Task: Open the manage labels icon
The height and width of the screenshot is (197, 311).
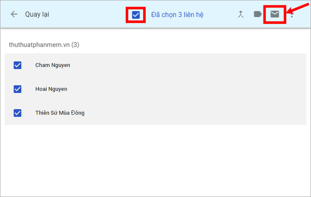Action: [258, 14]
